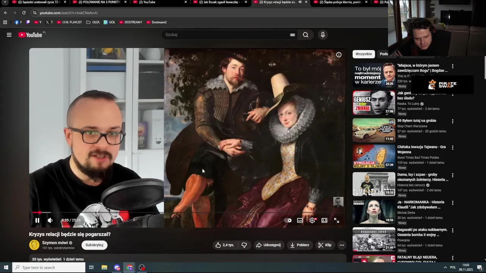The image size is (486, 273).
Task: Enter fullscreen mode
Action: coord(336,220)
